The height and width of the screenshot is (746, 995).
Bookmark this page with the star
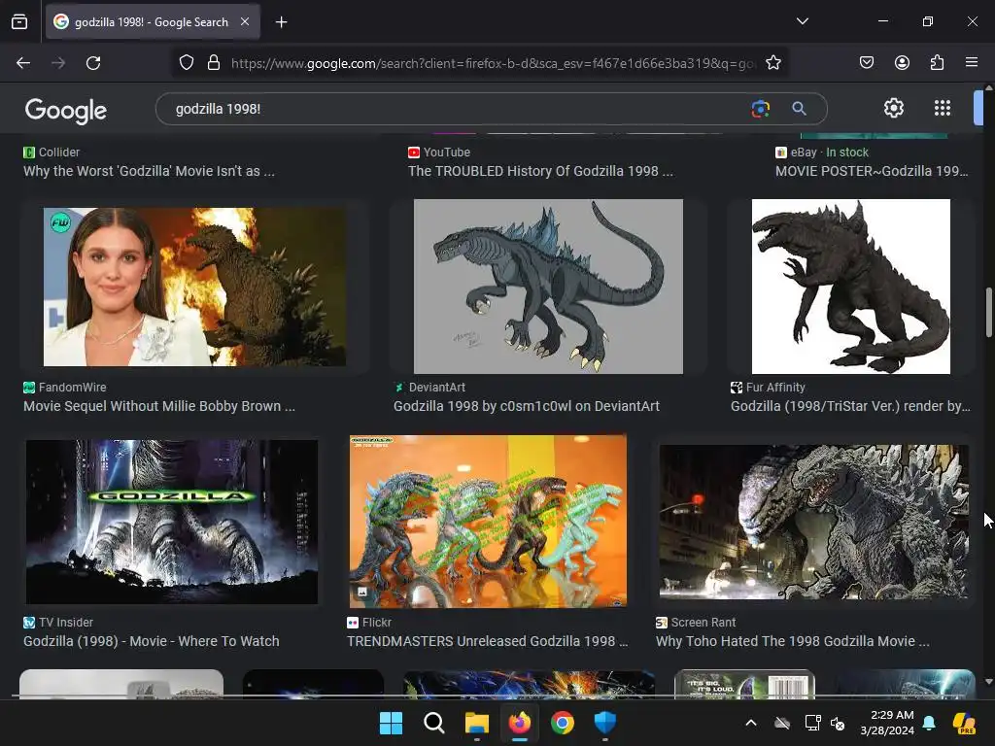[772, 63]
